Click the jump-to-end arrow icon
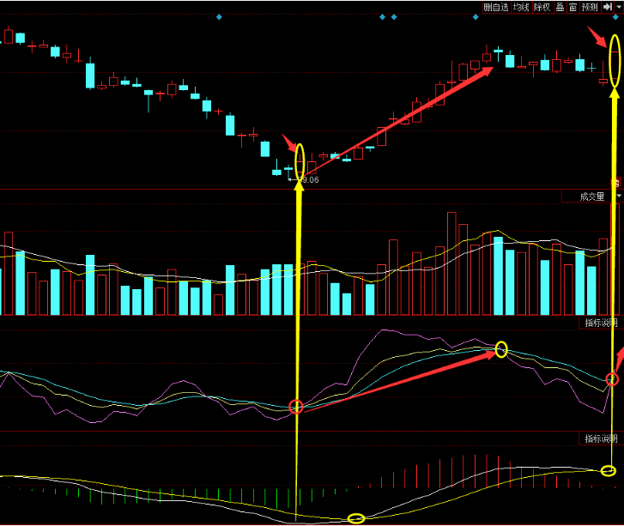Image resolution: width=624 pixels, height=526 pixels. [608, 7]
